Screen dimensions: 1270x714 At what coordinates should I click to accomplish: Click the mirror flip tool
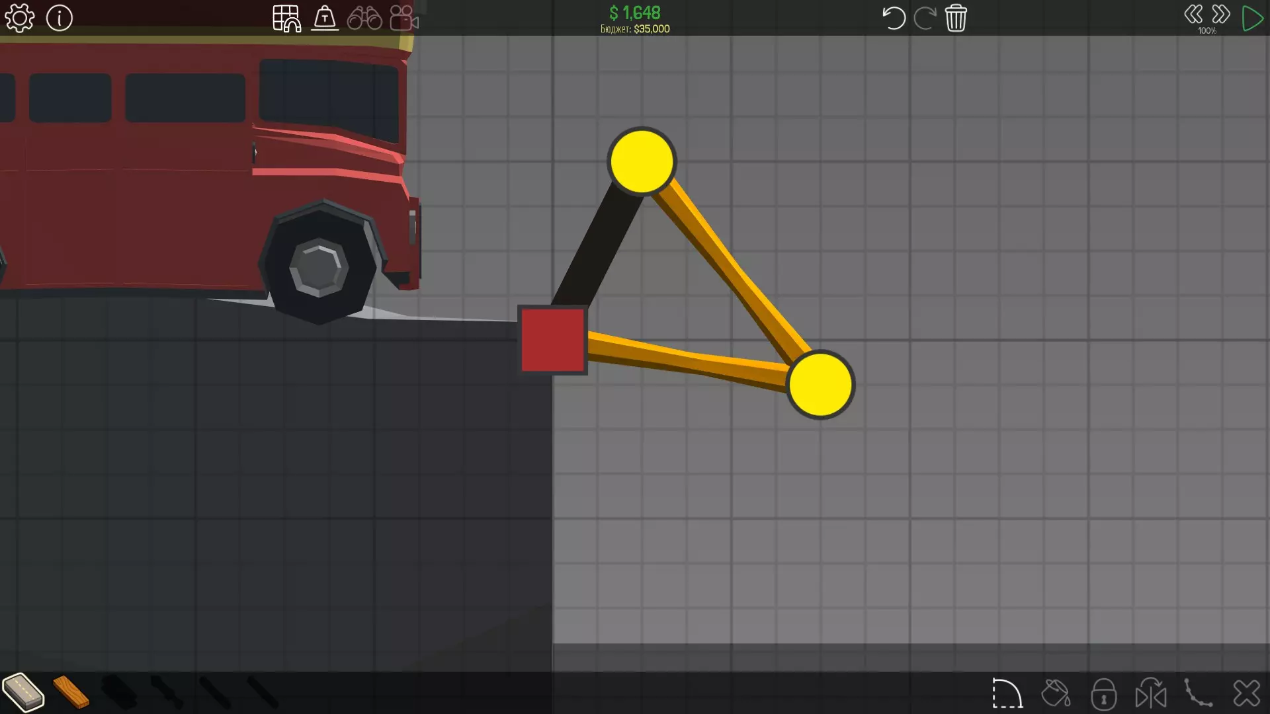coord(1151,694)
